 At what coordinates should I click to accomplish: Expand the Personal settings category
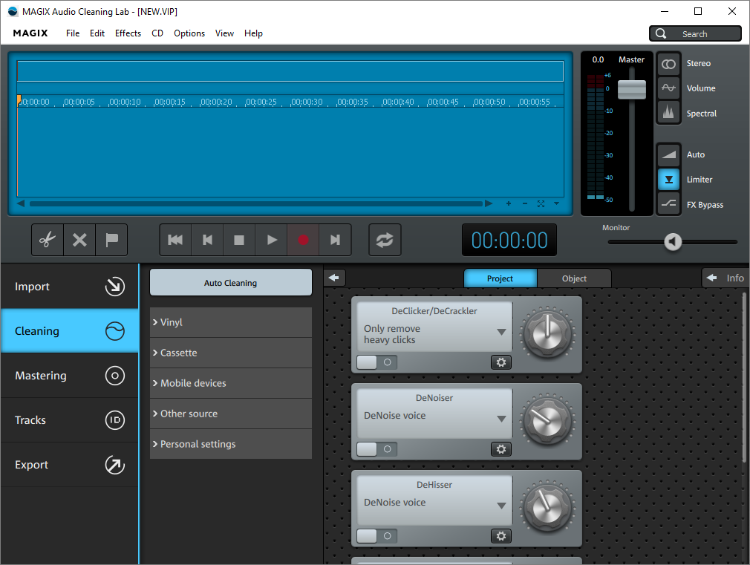point(230,444)
